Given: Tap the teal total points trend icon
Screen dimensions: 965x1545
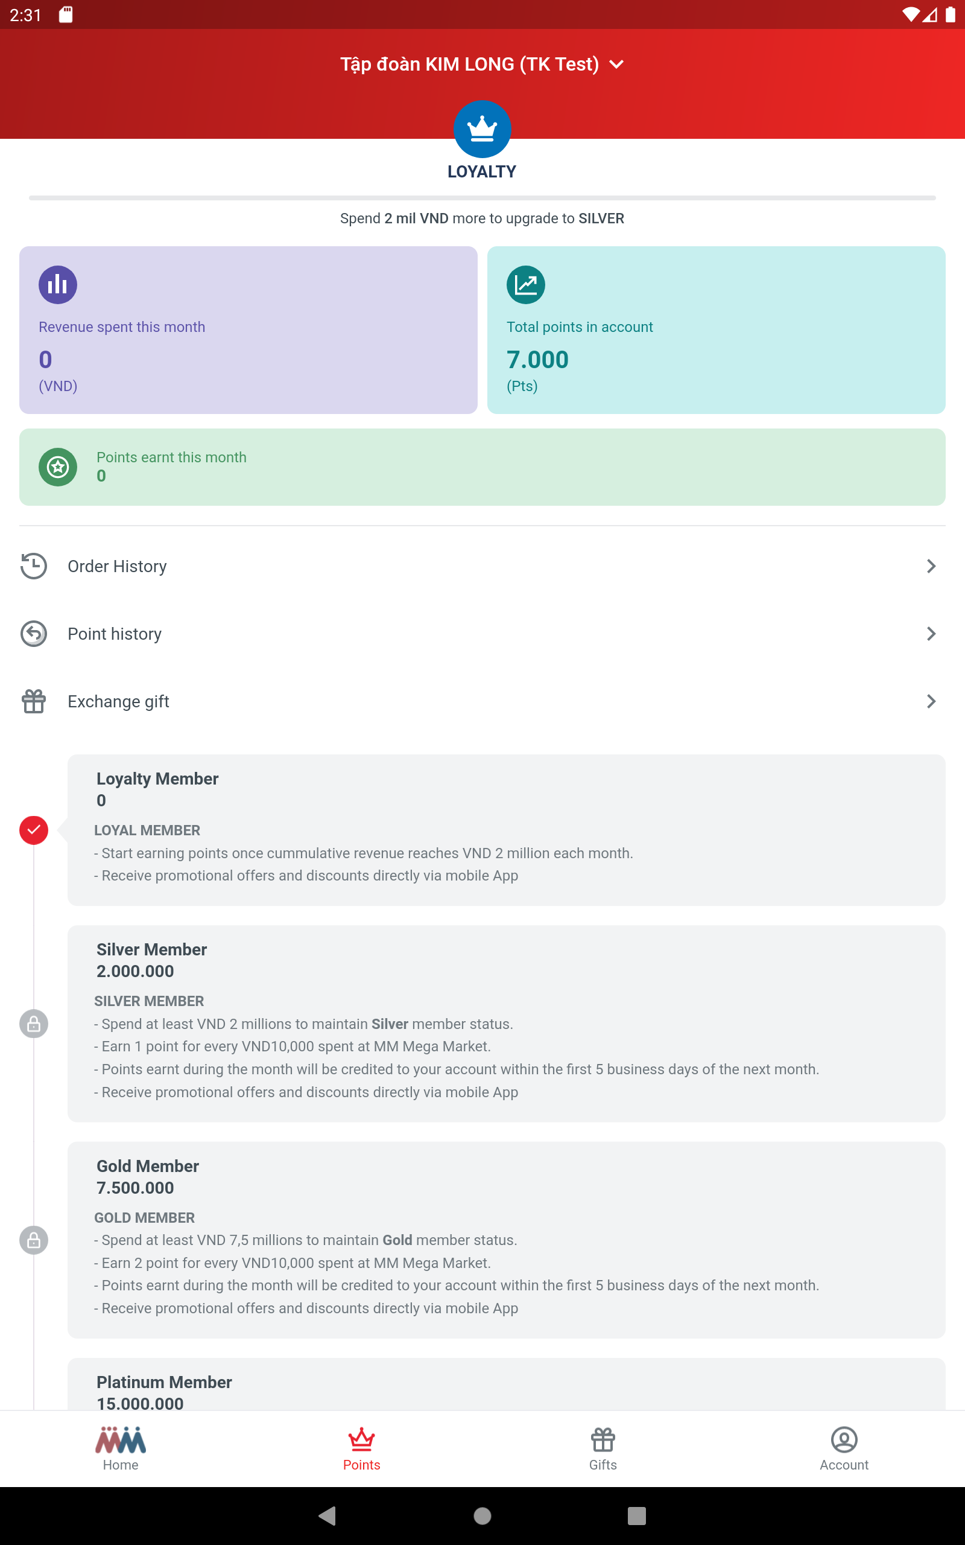Looking at the screenshot, I should tap(525, 285).
